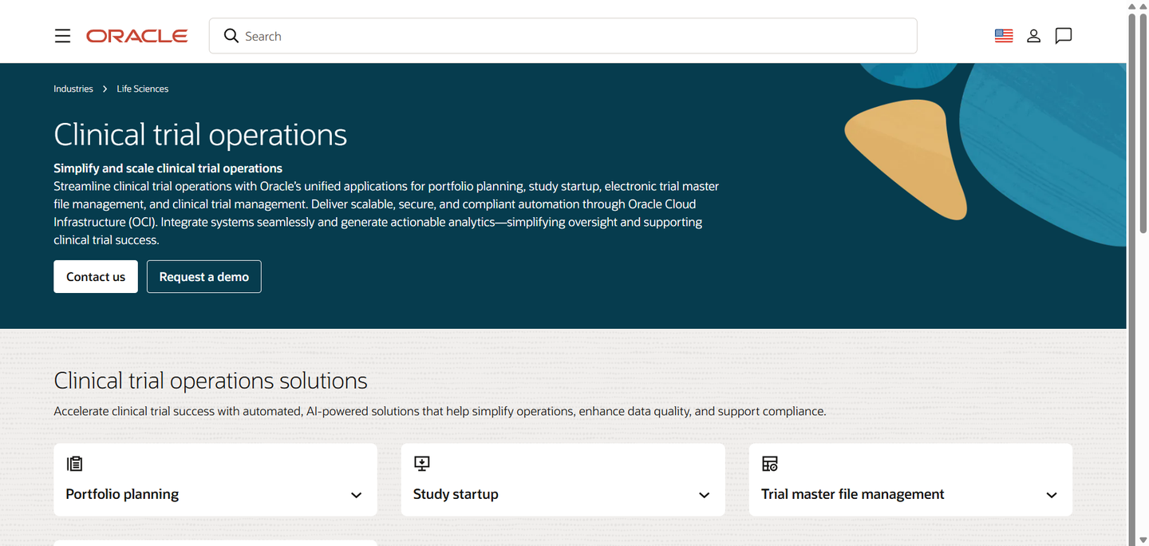The image size is (1149, 546).
Task: Click the Study startup presentation icon
Action: pyautogui.click(x=422, y=464)
